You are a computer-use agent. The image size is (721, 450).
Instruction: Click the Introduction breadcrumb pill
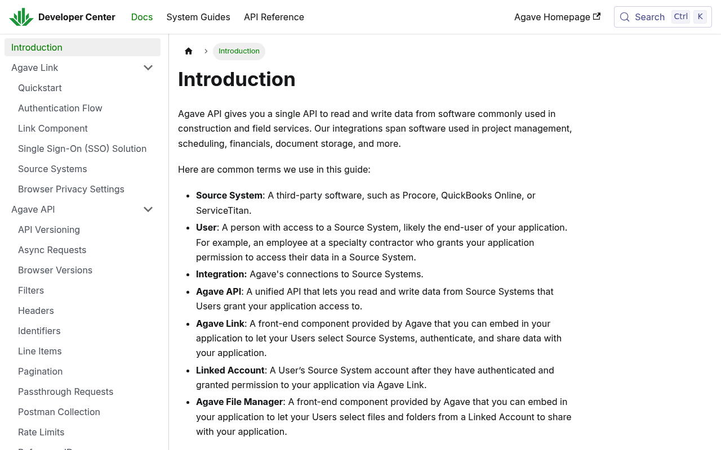[239, 51]
